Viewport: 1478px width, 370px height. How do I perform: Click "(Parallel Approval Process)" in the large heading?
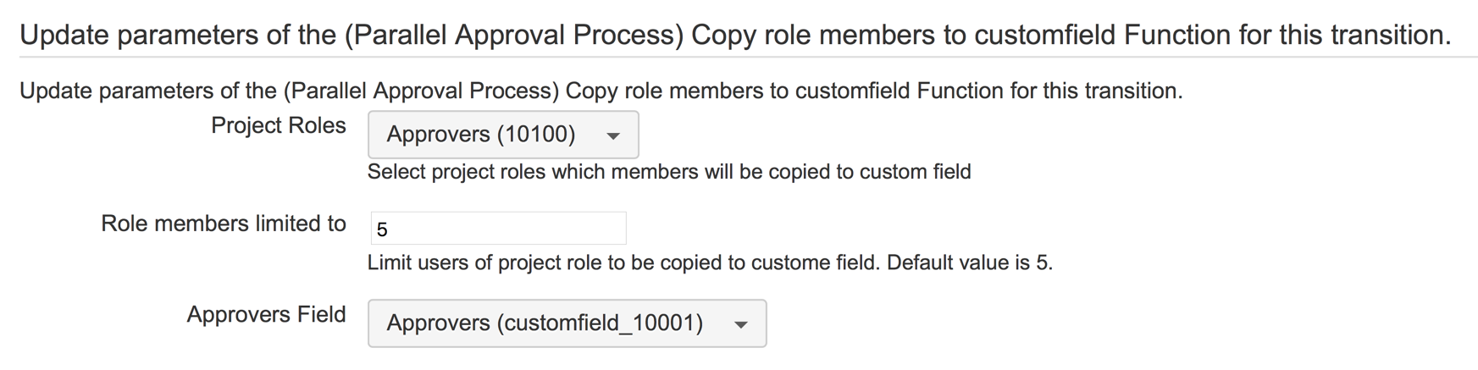click(513, 35)
